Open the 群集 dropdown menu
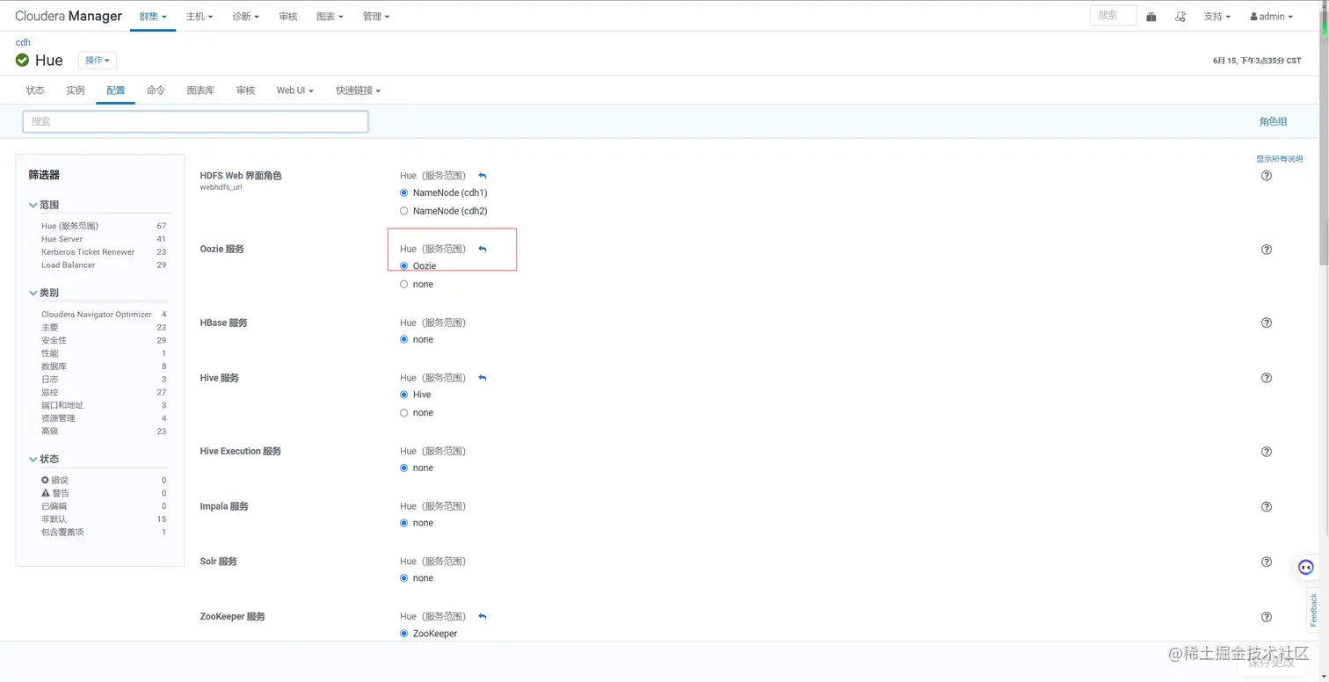This screenshot has height=682, width=1329. coord(153,17)
